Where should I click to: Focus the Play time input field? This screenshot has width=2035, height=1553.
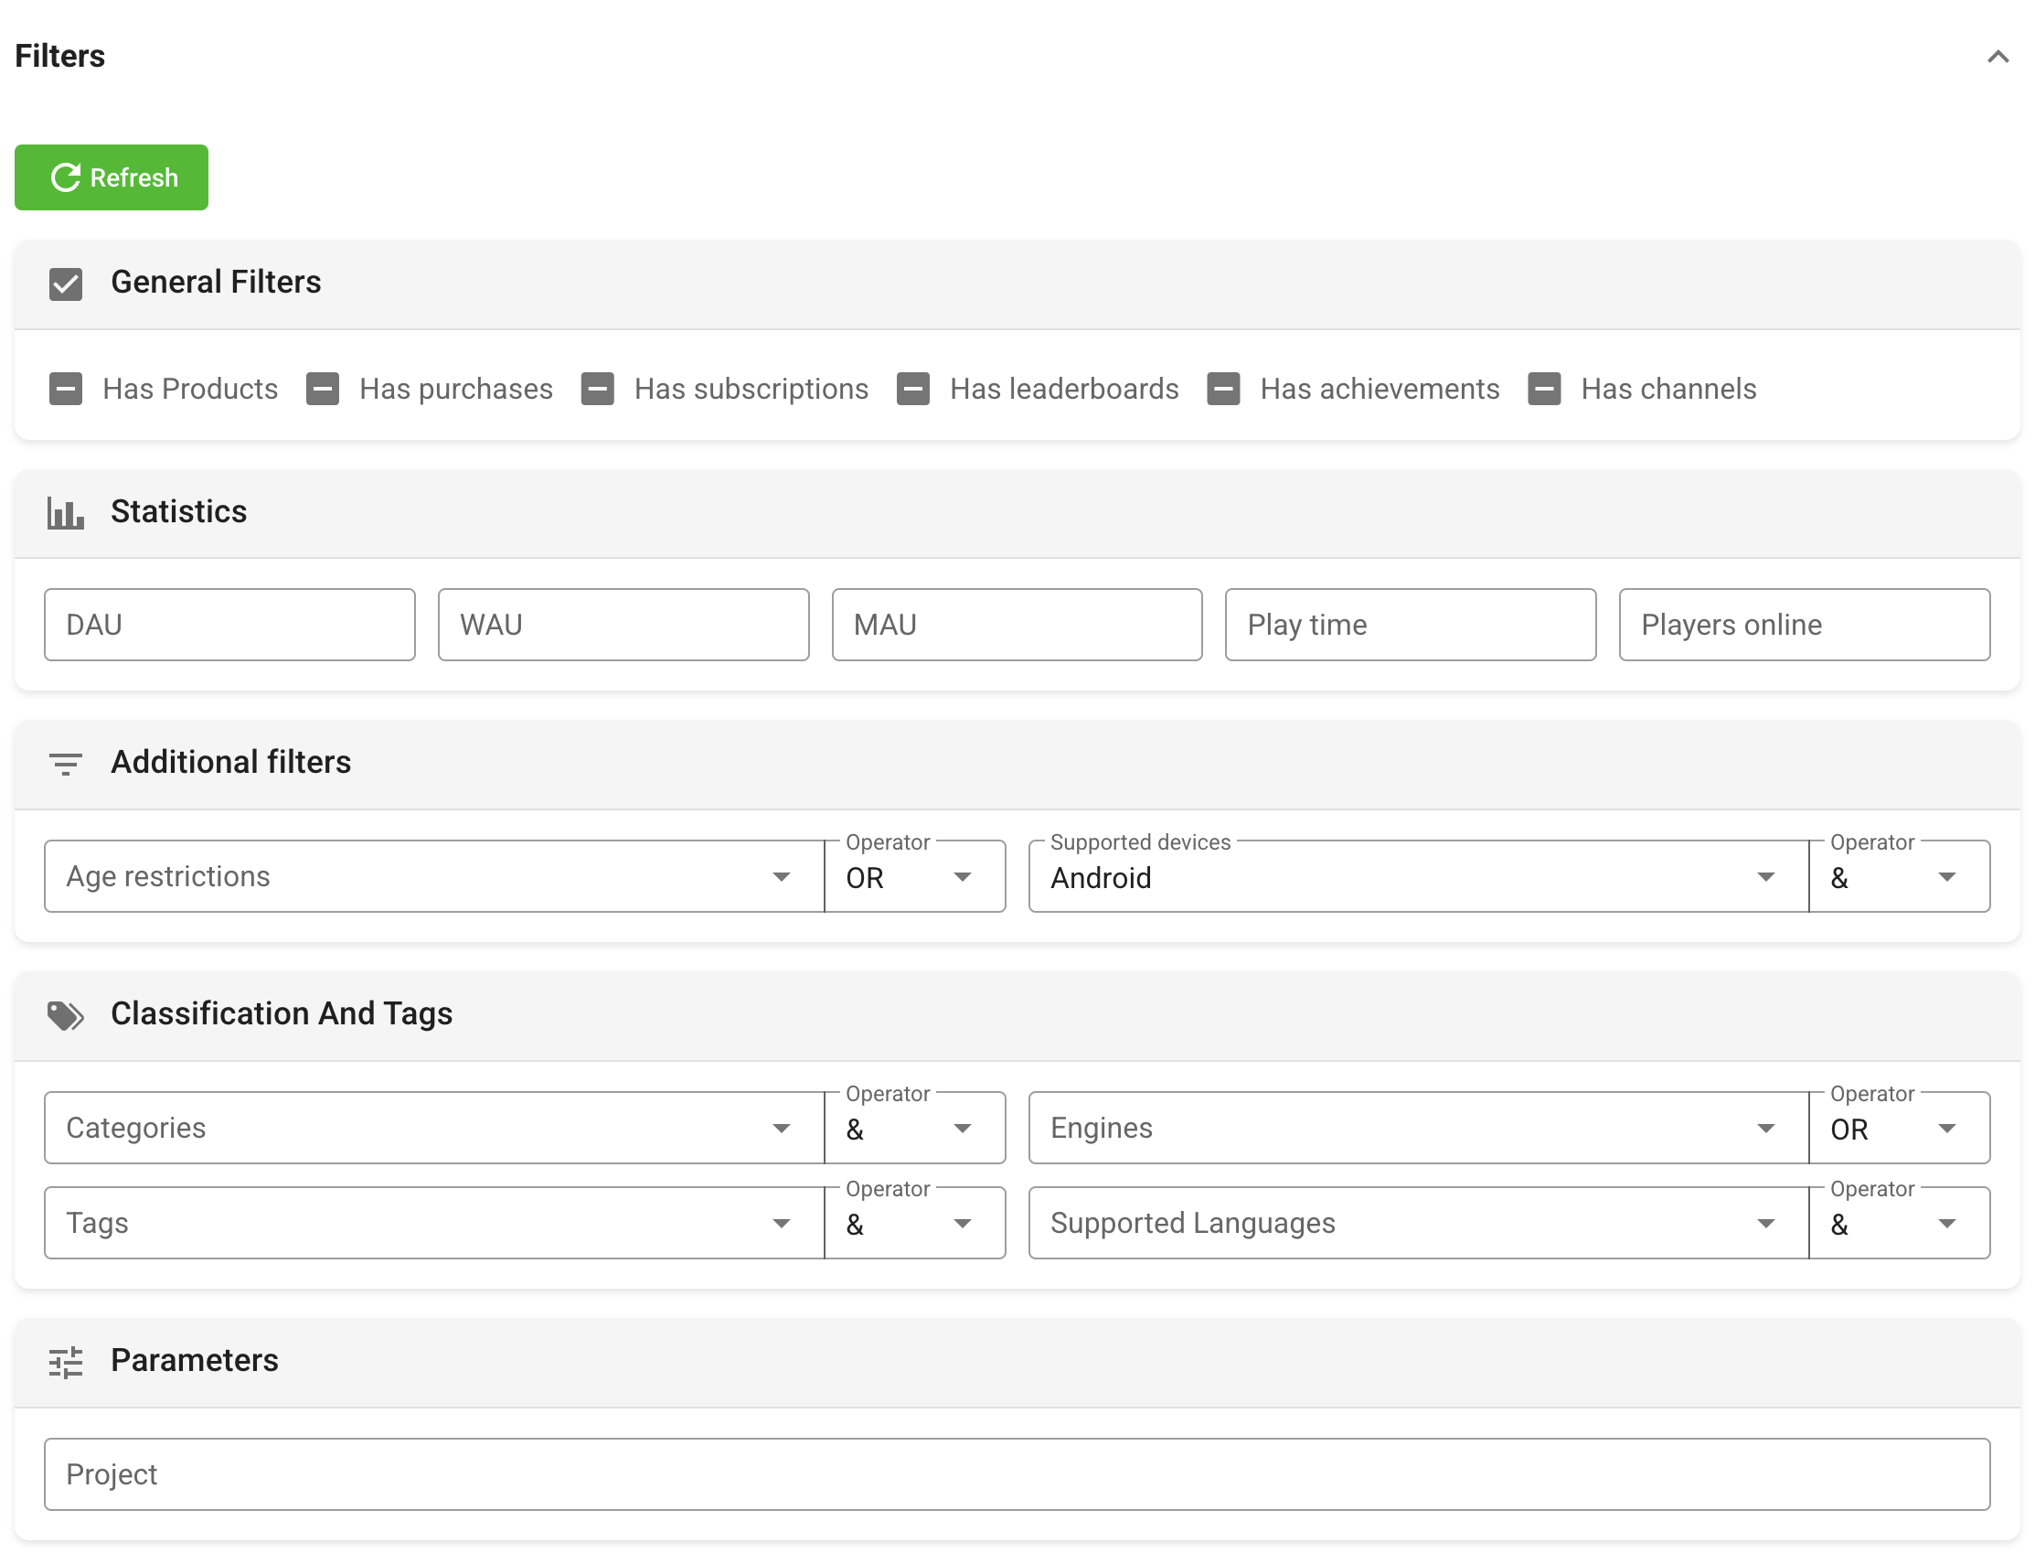pyautogui.click(x=1411, y=625)
